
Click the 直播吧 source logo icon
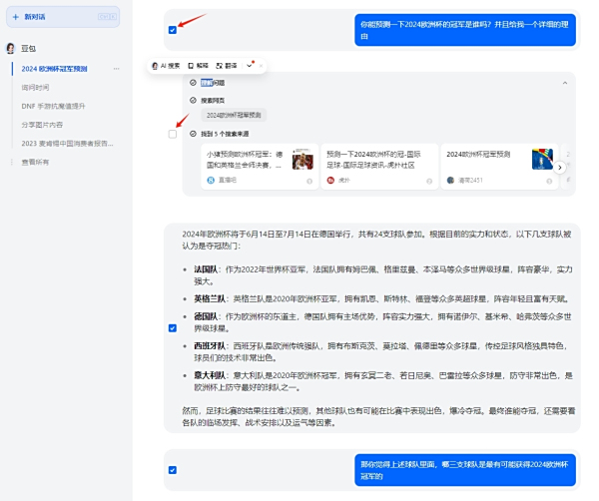(211, 180)
